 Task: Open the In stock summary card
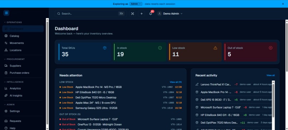point(140,52)
